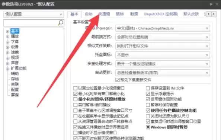Expand the 扩展功能 tree node
Screen dimensions: 221x140
(x=7, y=69)
